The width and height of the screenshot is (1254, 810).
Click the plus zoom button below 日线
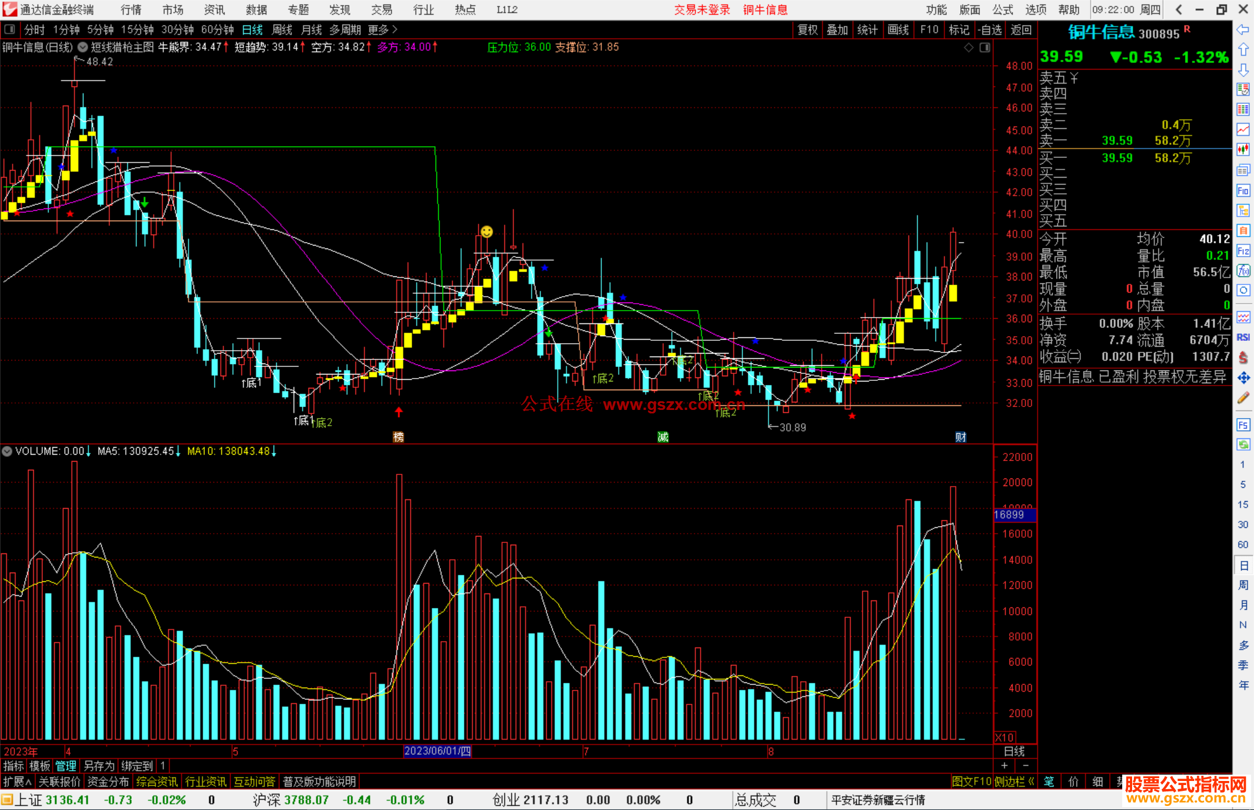click(x=1004, y=766)
